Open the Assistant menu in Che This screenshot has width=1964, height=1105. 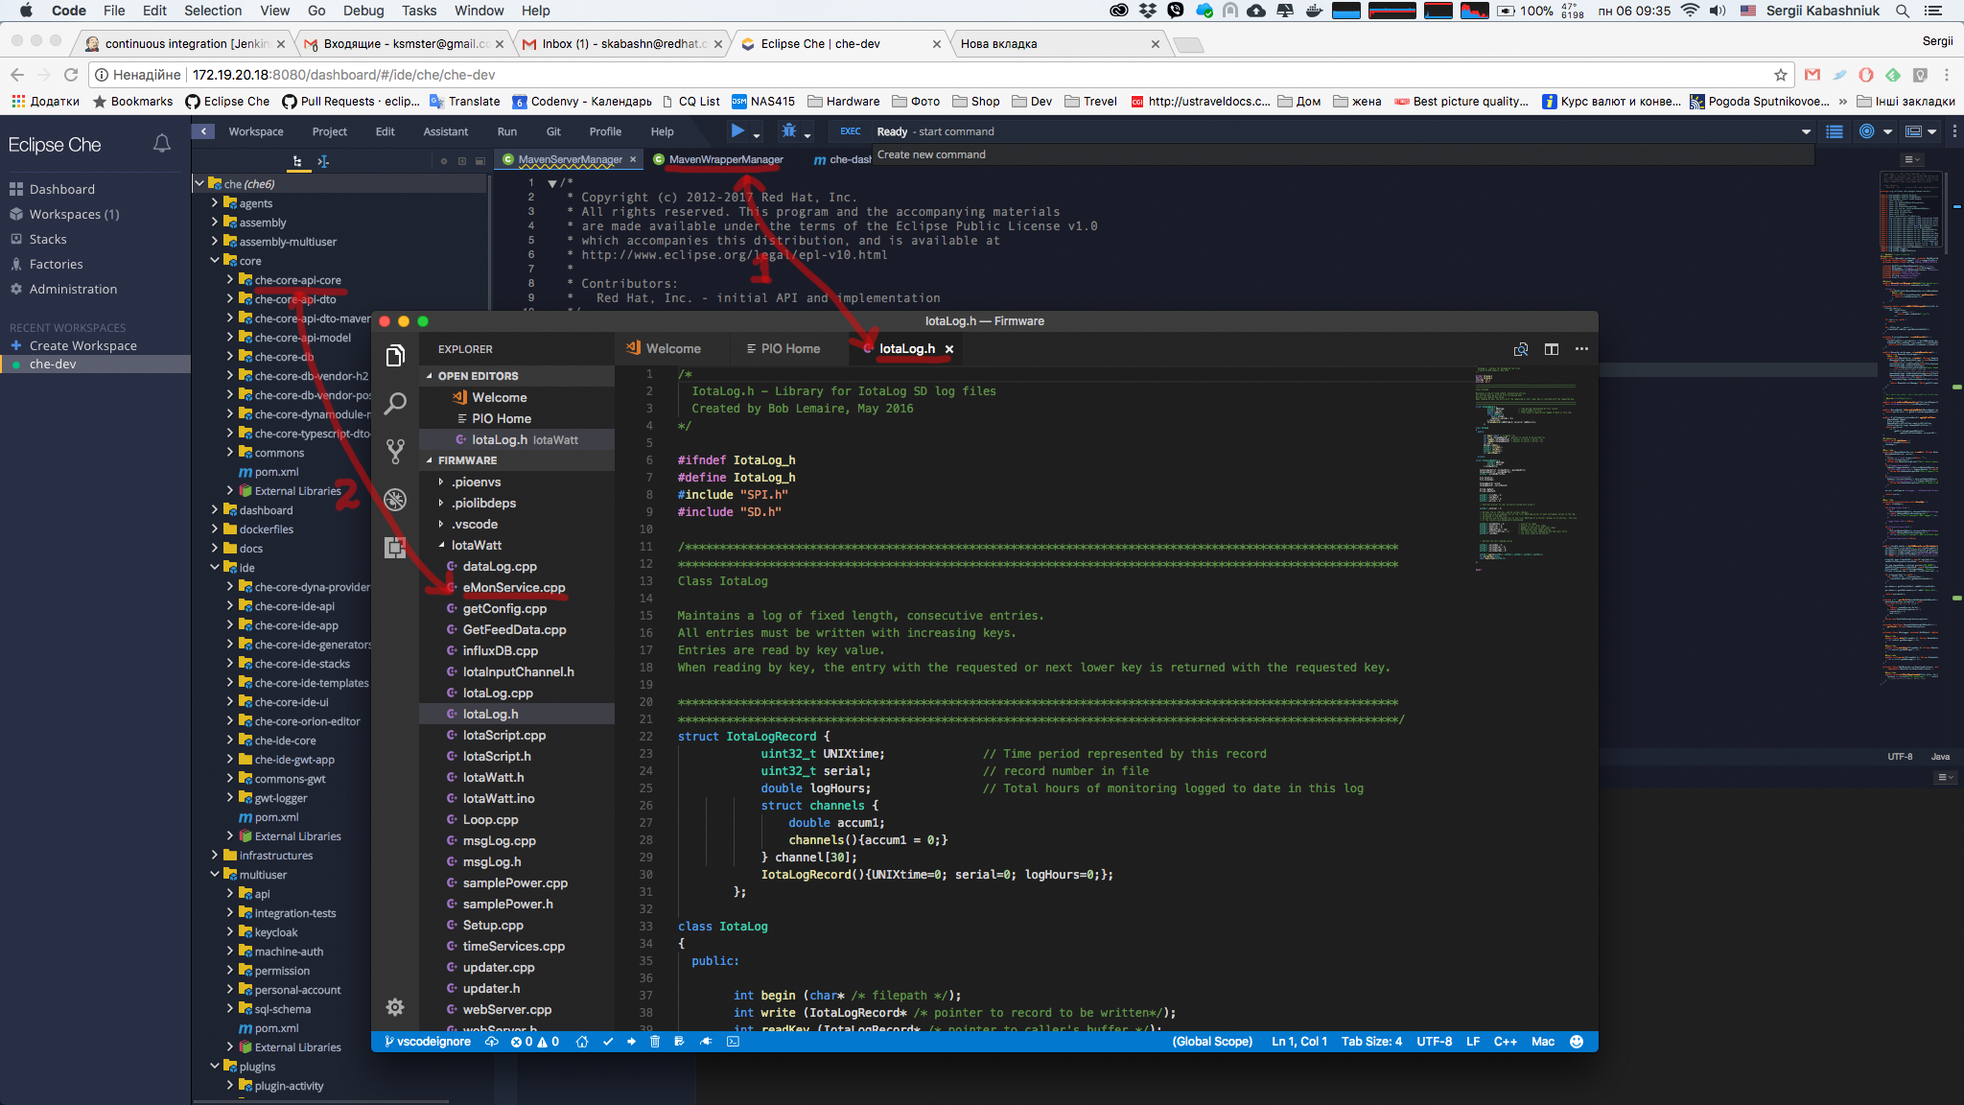[445, 131]
